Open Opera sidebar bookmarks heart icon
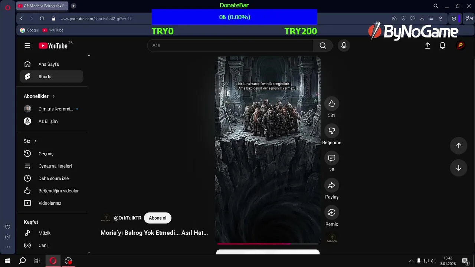 pyautogui.click(x=7, y=227)
